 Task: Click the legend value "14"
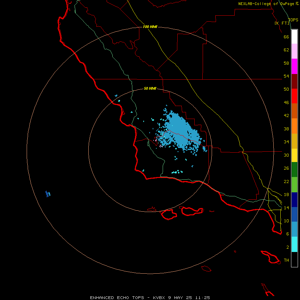[x=286, y=208]
